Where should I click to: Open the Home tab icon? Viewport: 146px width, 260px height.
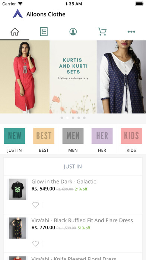click(x=15, y=31)
